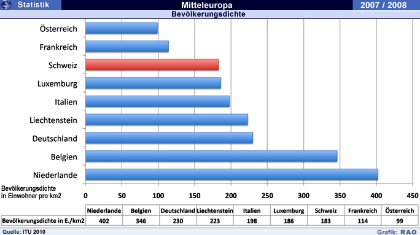Click the globe icon beside Statistik

click(6, 4)
